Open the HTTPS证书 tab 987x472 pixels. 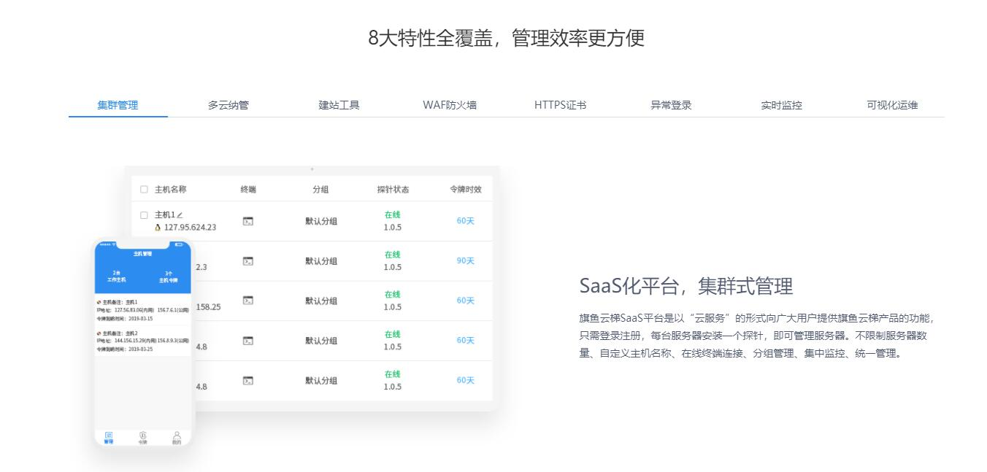560,105
